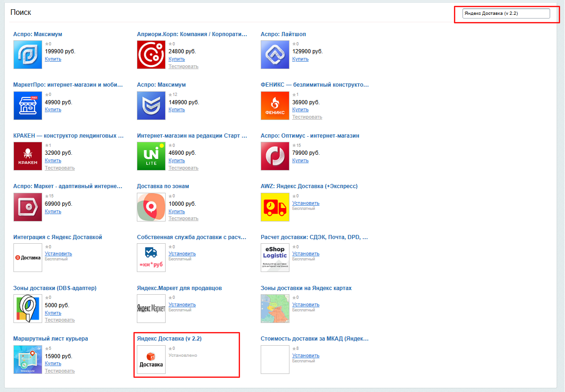This screenshot has height=392, width=565.
Task: Test the Зоны доставки (DBS-адаптер) module
Action: coord(60,320)
